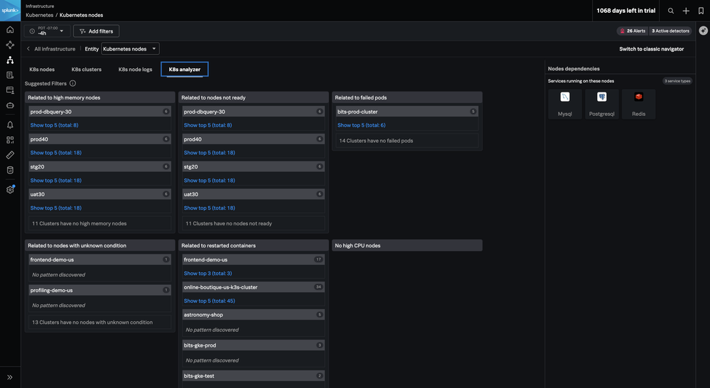Click the 26 Alerts badge
The width and height of the screenshot is (710, 388).
pyautogui.click(x=630, y=31)
